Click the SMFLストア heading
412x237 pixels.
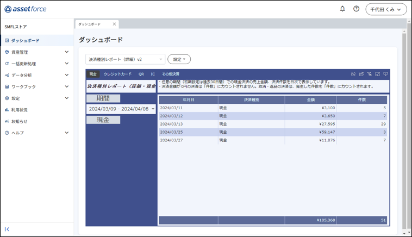coord(16,27)
